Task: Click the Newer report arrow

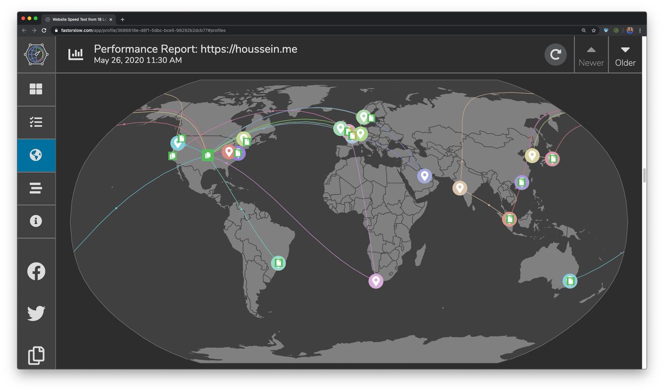Action: (x=591, y=54)
